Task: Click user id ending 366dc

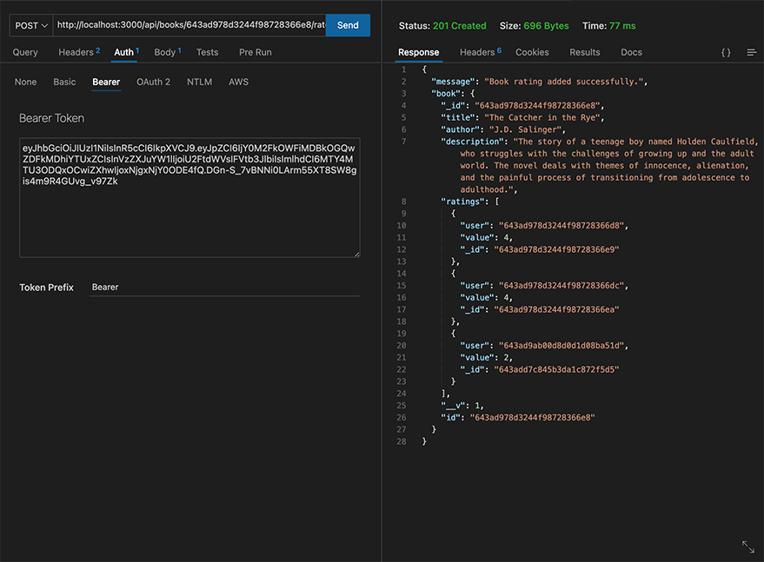Action: click(561, 286)
